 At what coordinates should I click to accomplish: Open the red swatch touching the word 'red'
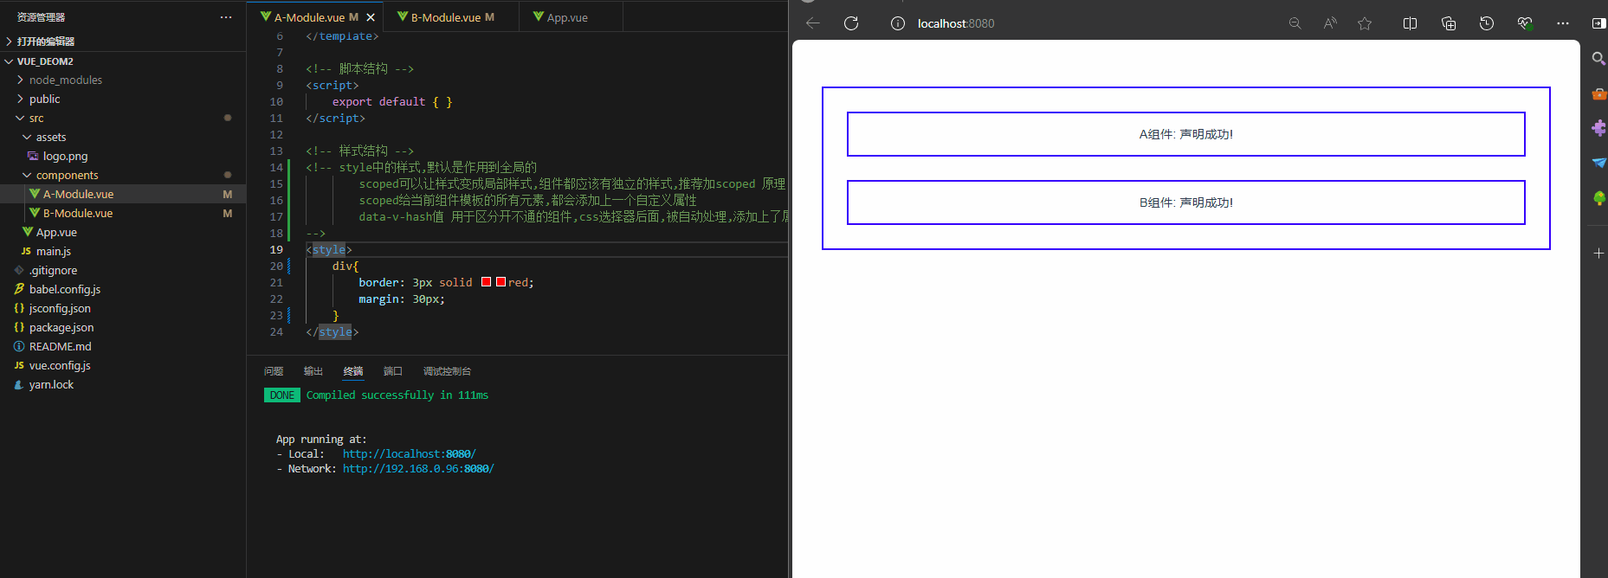click(500, 282)
